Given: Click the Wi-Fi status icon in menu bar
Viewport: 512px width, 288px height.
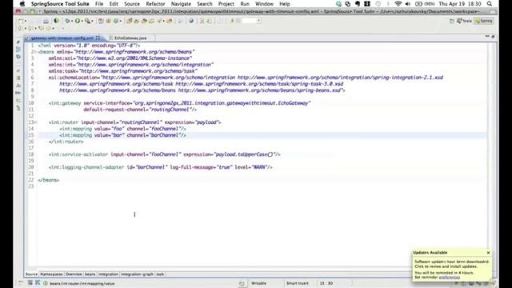Looking at the screenshot, I should (398, 4).
